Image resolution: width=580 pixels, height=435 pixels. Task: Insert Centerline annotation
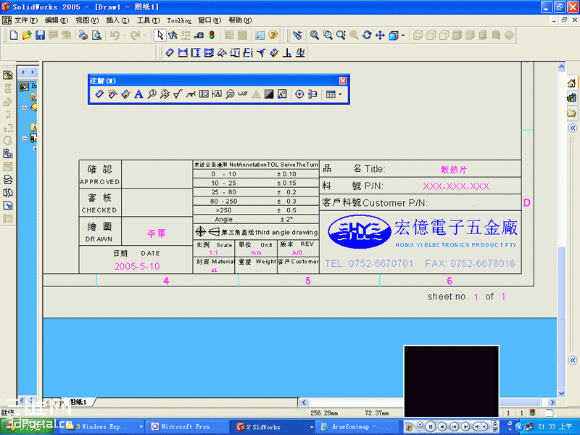point(312,94)
